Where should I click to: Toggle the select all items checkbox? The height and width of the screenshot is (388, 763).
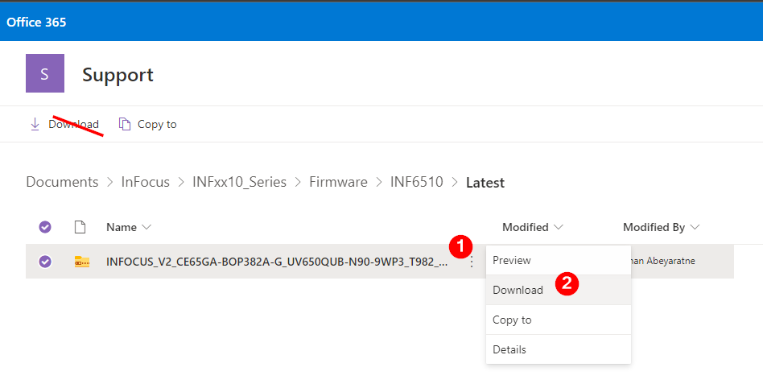[x=45, y=227]
